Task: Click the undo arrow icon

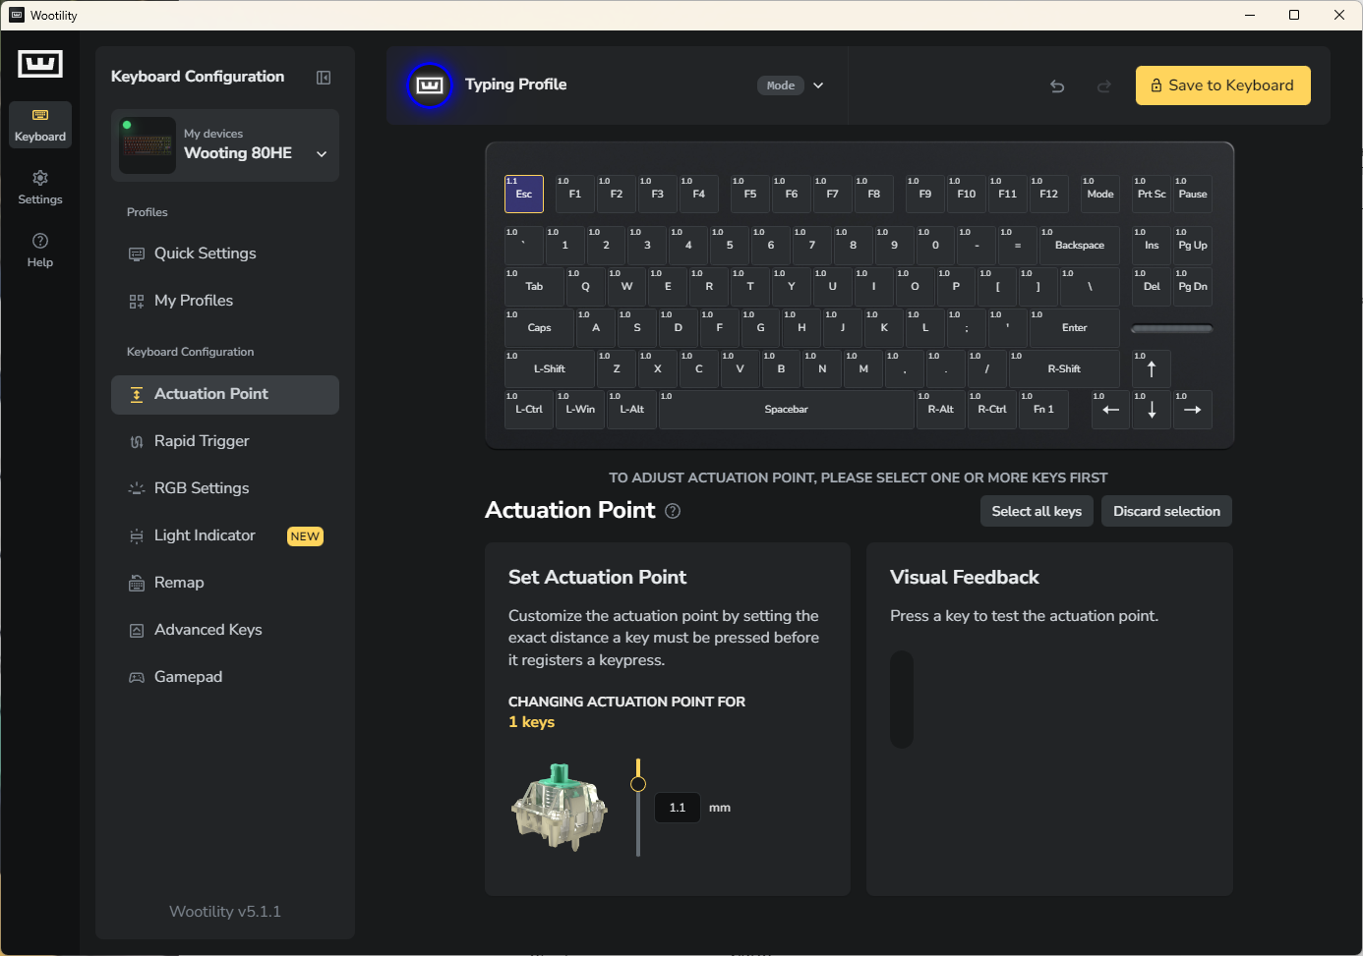Action: 1057,86
